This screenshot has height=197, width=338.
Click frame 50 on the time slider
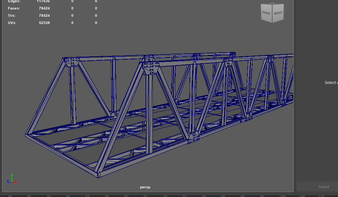87,196
